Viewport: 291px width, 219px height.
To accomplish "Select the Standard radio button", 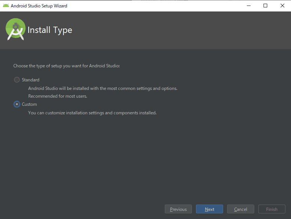I will 17,80.
